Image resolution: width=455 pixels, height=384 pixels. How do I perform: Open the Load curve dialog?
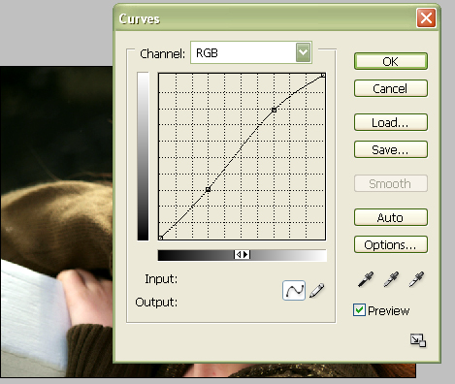(391, 122)
